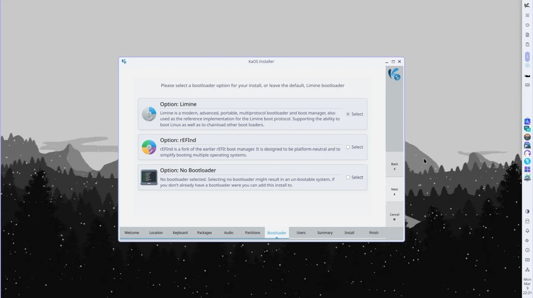
Task: Select the Limine bootloader radio button
Action: click(348, 114)
